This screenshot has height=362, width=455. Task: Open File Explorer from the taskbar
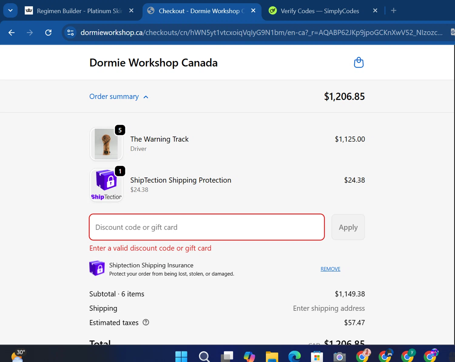[272, 357]
